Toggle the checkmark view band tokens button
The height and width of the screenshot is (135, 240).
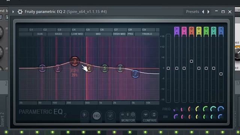coord(110,116)
